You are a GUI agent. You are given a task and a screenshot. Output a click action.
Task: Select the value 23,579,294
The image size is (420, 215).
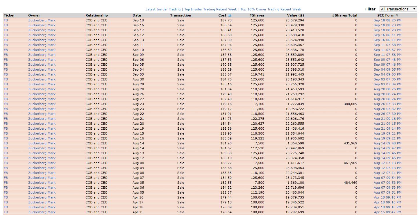click(x=295, y=20)
